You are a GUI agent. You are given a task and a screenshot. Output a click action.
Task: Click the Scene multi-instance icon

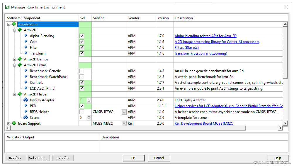pos(26,117)
